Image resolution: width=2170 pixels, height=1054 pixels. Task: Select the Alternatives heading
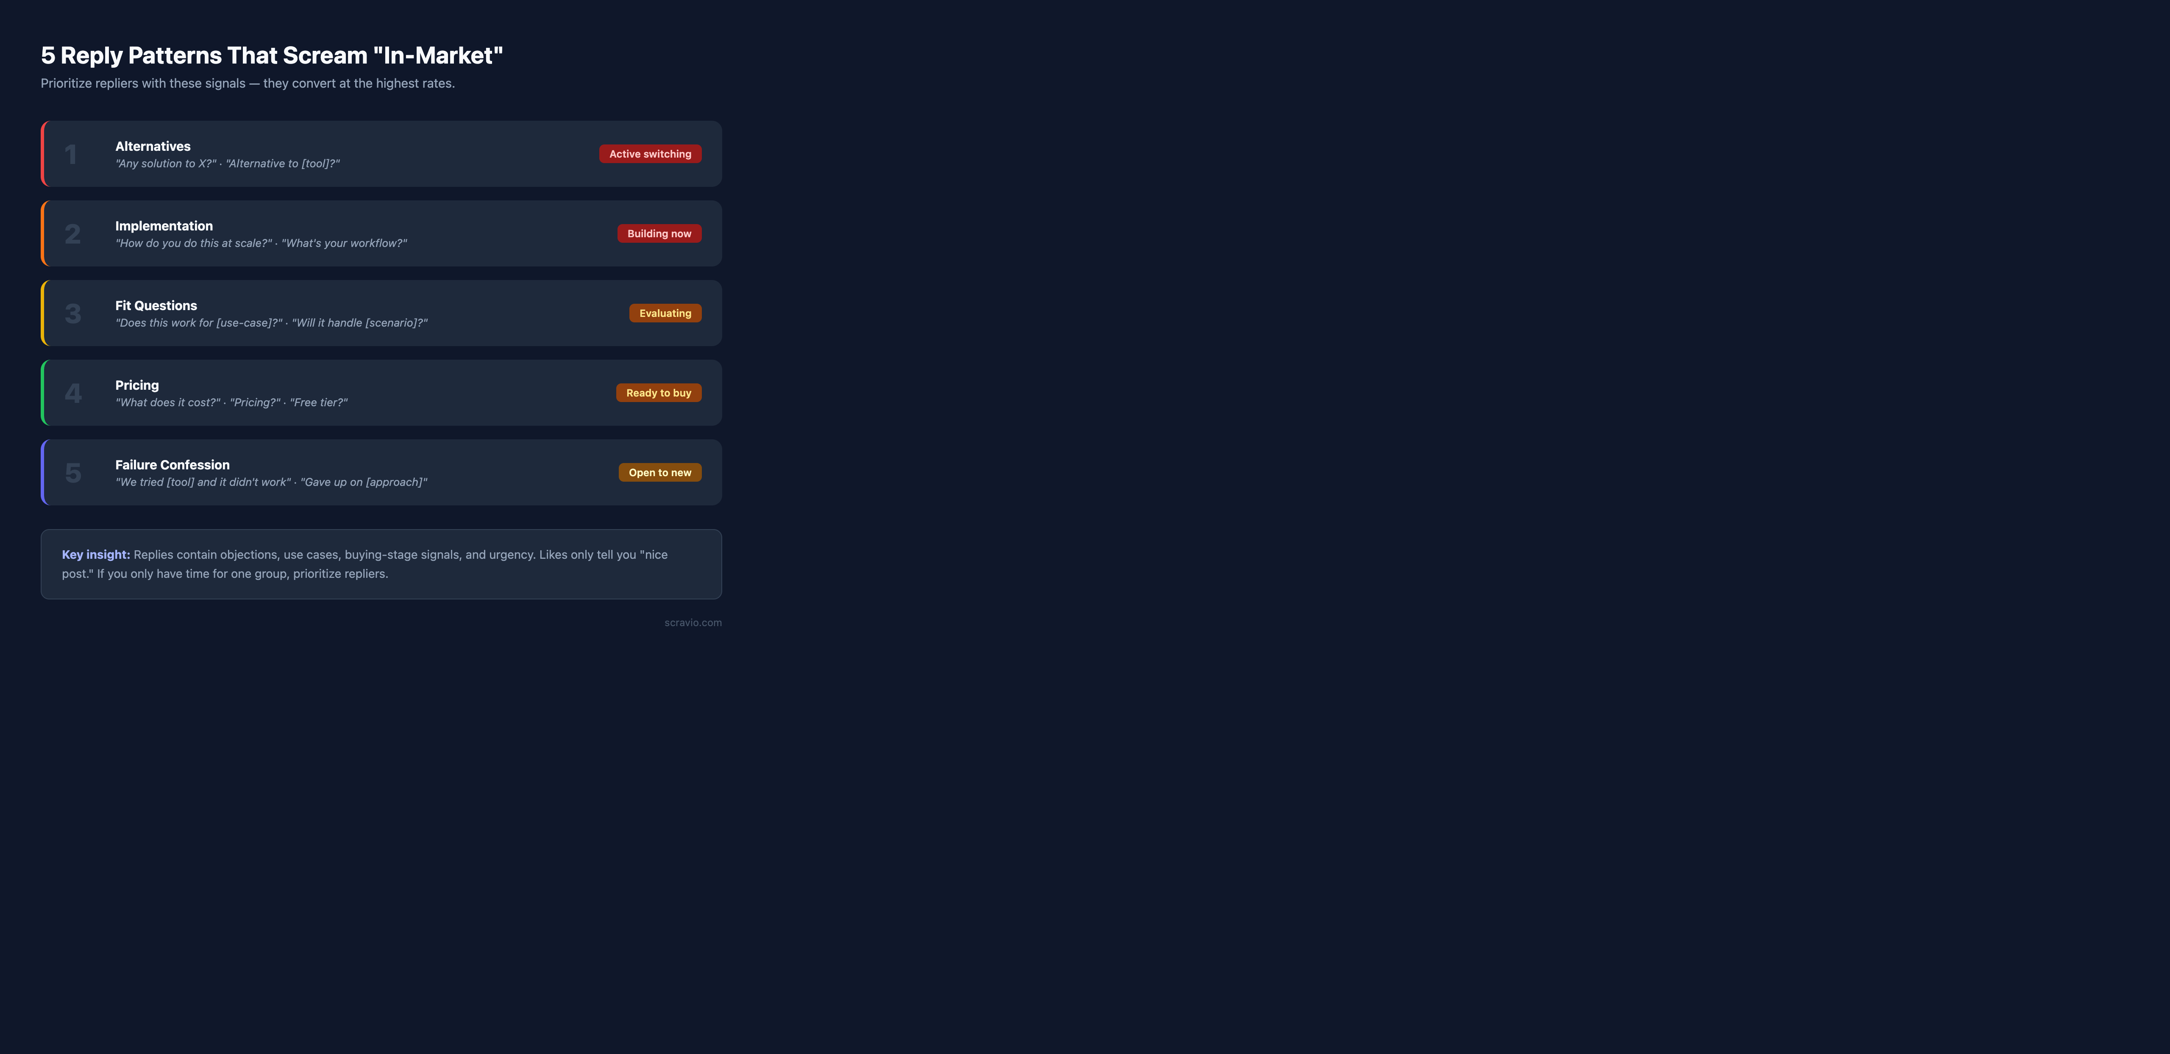(x=153, y=147)
